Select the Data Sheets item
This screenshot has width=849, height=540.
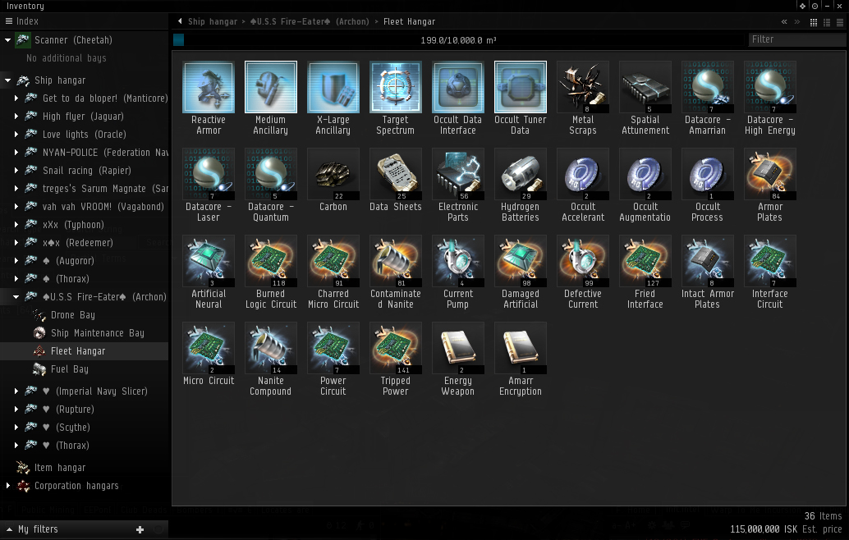[x=395, y=174]
